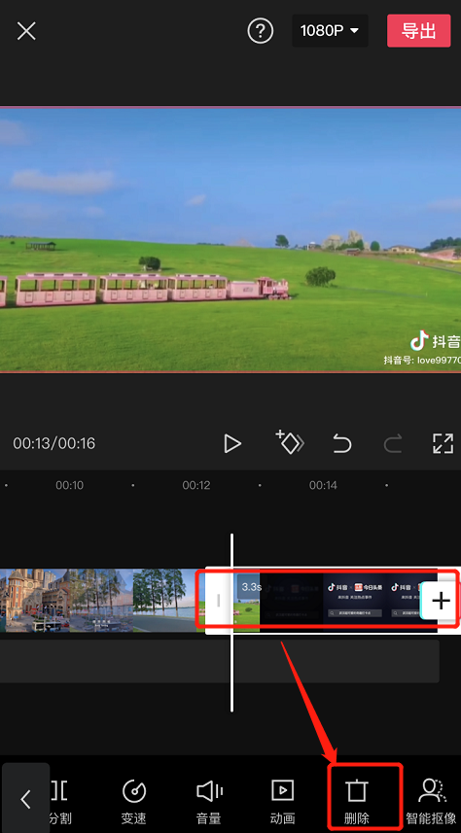The image size is (461, 833).
Task: Redo the last undone edit
Action: [x=392, y=443]
